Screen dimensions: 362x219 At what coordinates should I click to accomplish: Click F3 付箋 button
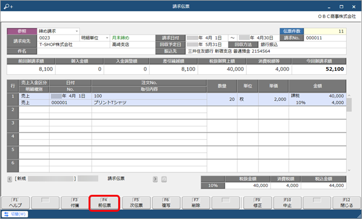pyautogui.click(x=75, y=203)
